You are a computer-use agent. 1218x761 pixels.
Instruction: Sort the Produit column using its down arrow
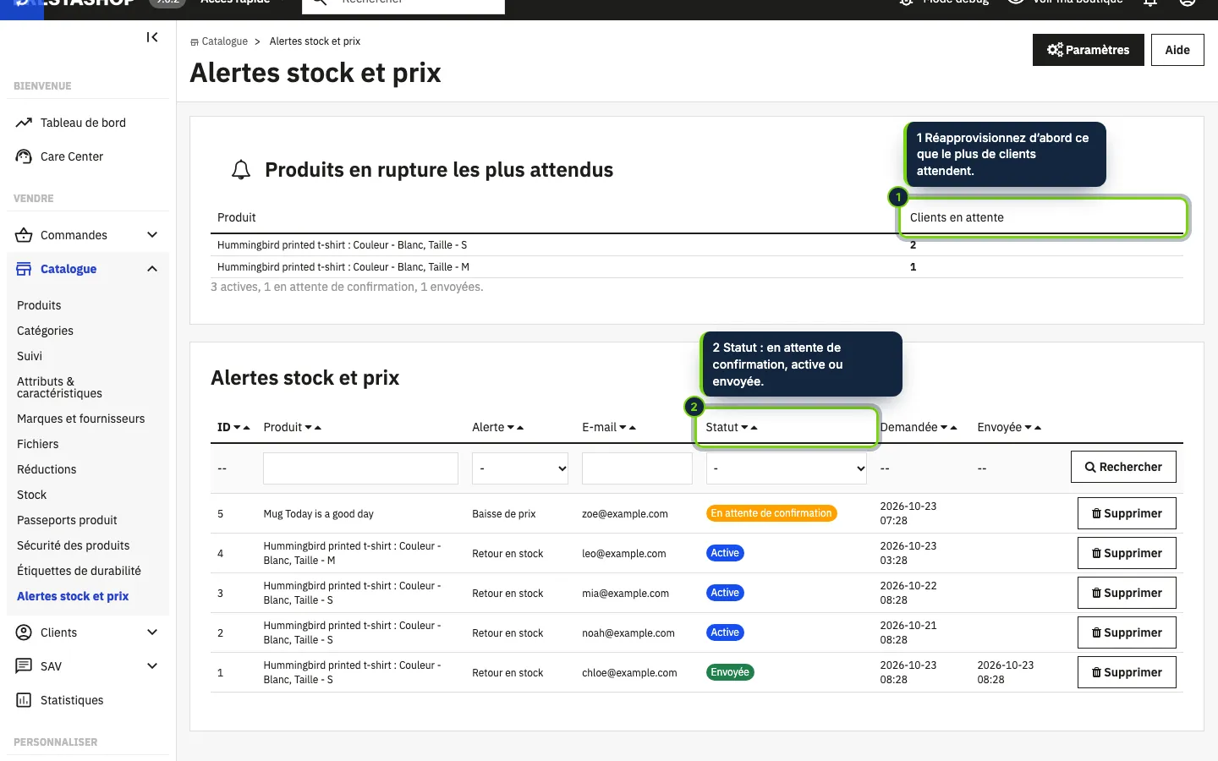point(308,428)
